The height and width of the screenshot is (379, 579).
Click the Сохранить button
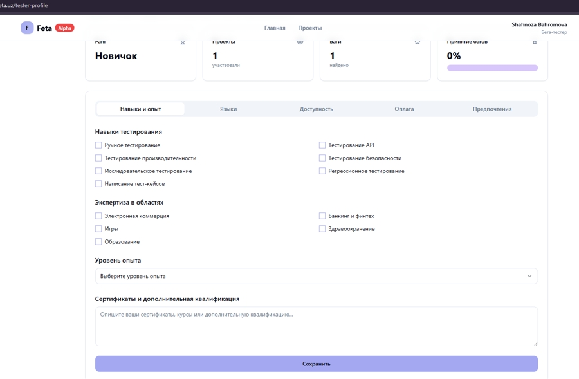pos(316,364)
